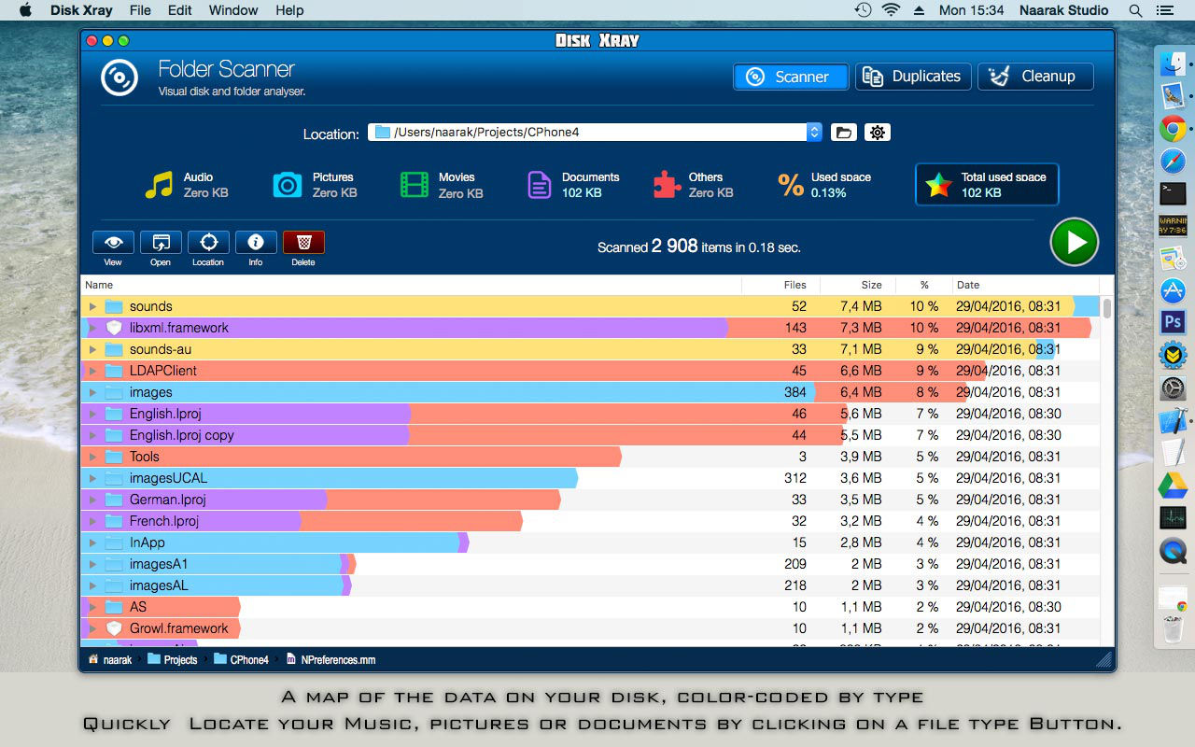Open the Notification Center menu bar icon
1195x747 pixels.
(x=1164, y=10)
